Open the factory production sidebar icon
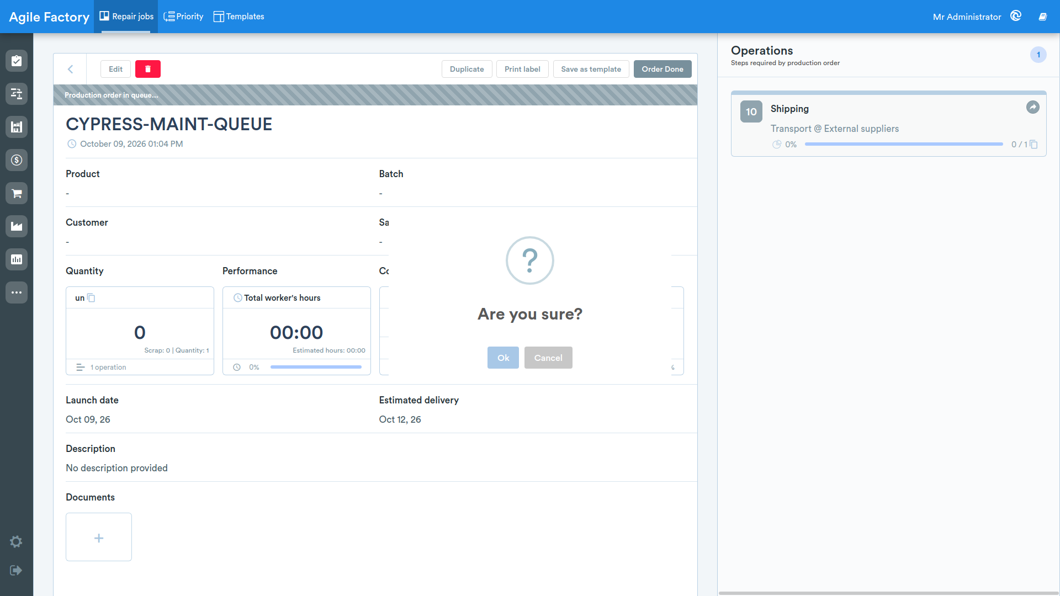 pos(17,226)
